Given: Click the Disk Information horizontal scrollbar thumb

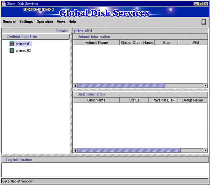Looking at the screenshot, I should click(129, 151).
